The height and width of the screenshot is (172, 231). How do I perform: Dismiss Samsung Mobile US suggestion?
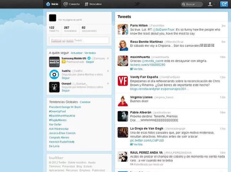(x=108, y=58)
